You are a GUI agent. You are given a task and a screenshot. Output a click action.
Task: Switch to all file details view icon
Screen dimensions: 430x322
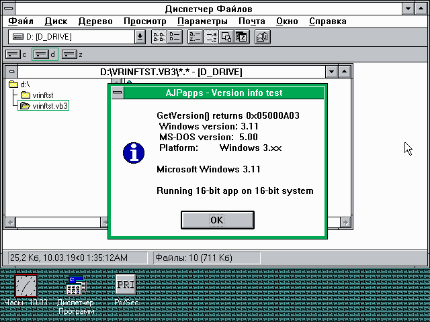tap(175, 37)
